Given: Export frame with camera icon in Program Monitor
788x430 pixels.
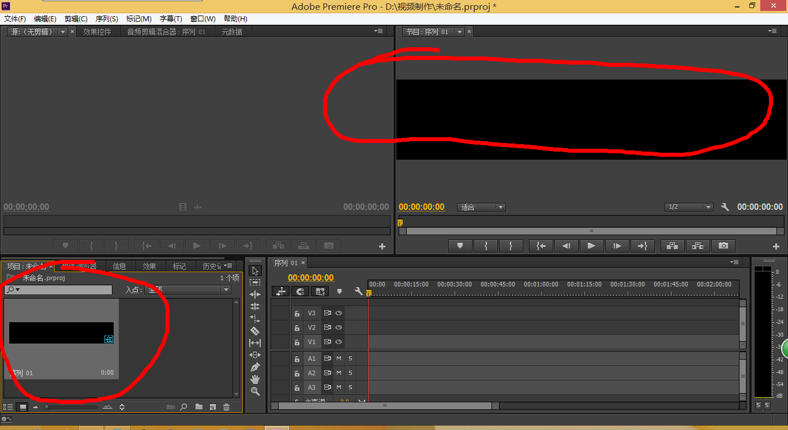Looking at the screenshot, I should (x=723, y=246).
